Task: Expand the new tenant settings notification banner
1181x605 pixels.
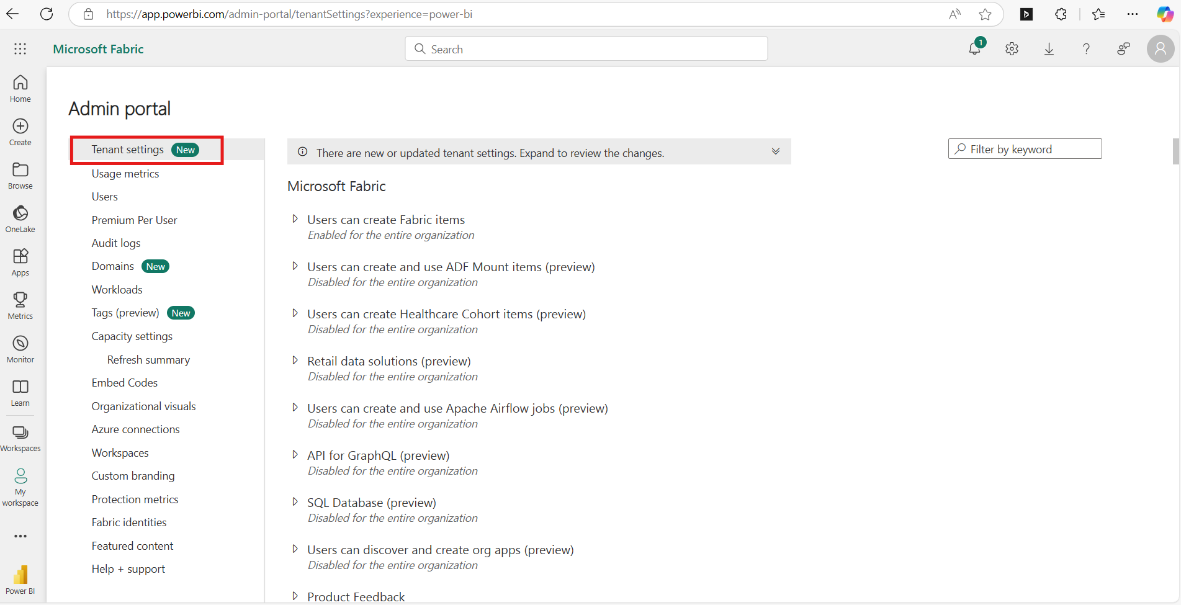Action: [x=776, y=152]
